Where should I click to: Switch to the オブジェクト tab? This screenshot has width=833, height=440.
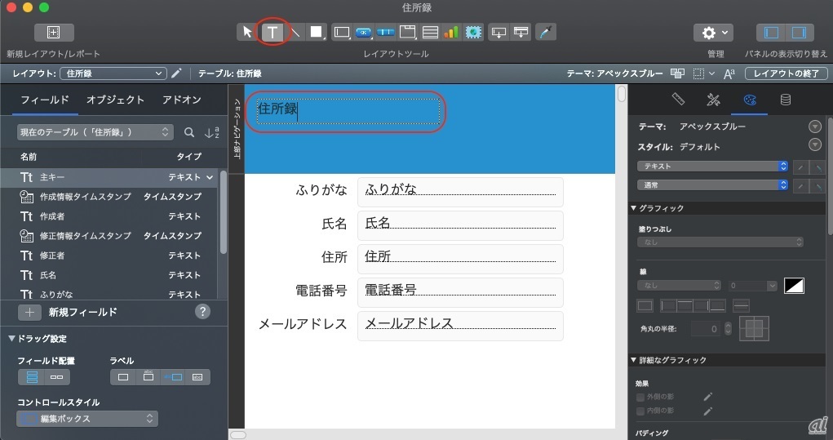coord(115,100)
